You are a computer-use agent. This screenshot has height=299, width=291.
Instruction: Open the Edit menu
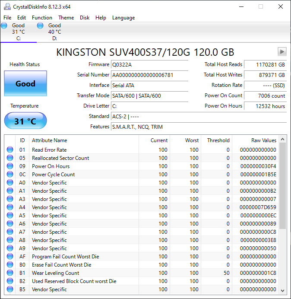[x=22, y=18]
